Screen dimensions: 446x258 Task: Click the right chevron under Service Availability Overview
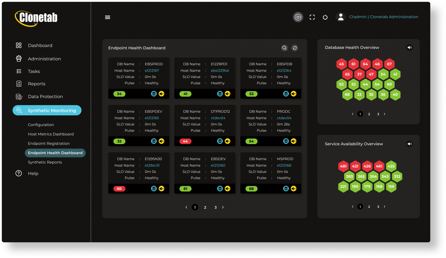click(384, 206)
